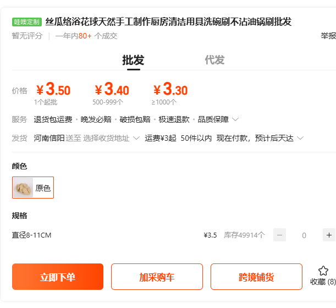This screenshot has height=308, width=336.
Task: Switch to the 代发 tab
Action: click(x=214, y=60)
